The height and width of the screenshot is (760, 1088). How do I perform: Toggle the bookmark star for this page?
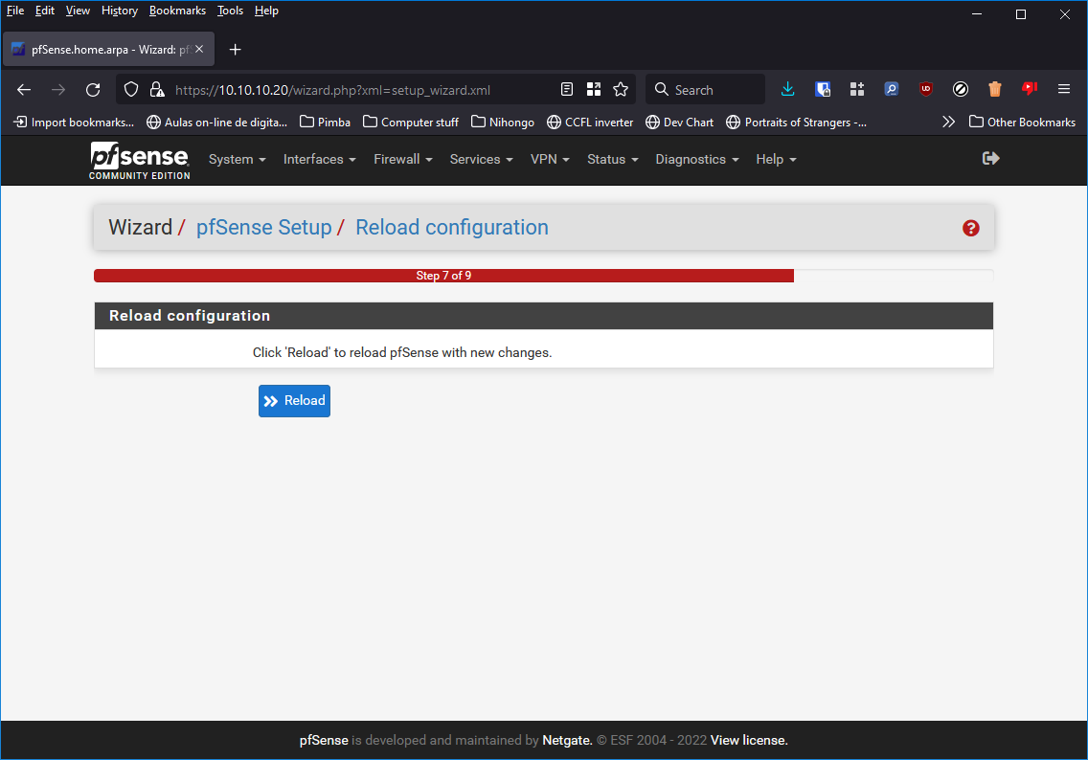coord(621,88)
